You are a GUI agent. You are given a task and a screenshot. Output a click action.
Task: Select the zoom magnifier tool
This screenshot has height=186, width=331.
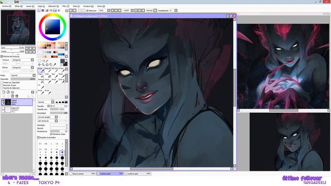pos(43,65)
